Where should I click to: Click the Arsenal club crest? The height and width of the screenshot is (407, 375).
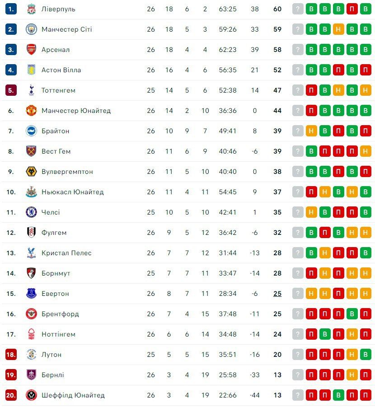point(31,50)
